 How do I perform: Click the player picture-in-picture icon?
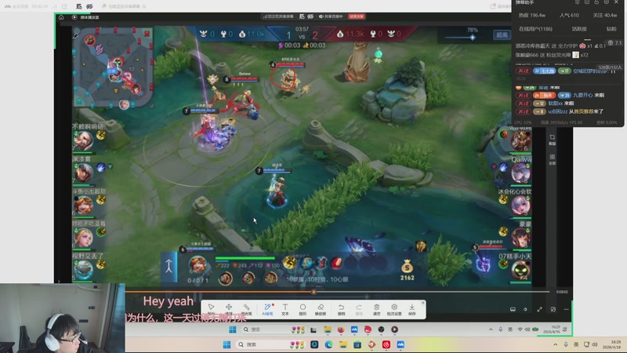553,309
